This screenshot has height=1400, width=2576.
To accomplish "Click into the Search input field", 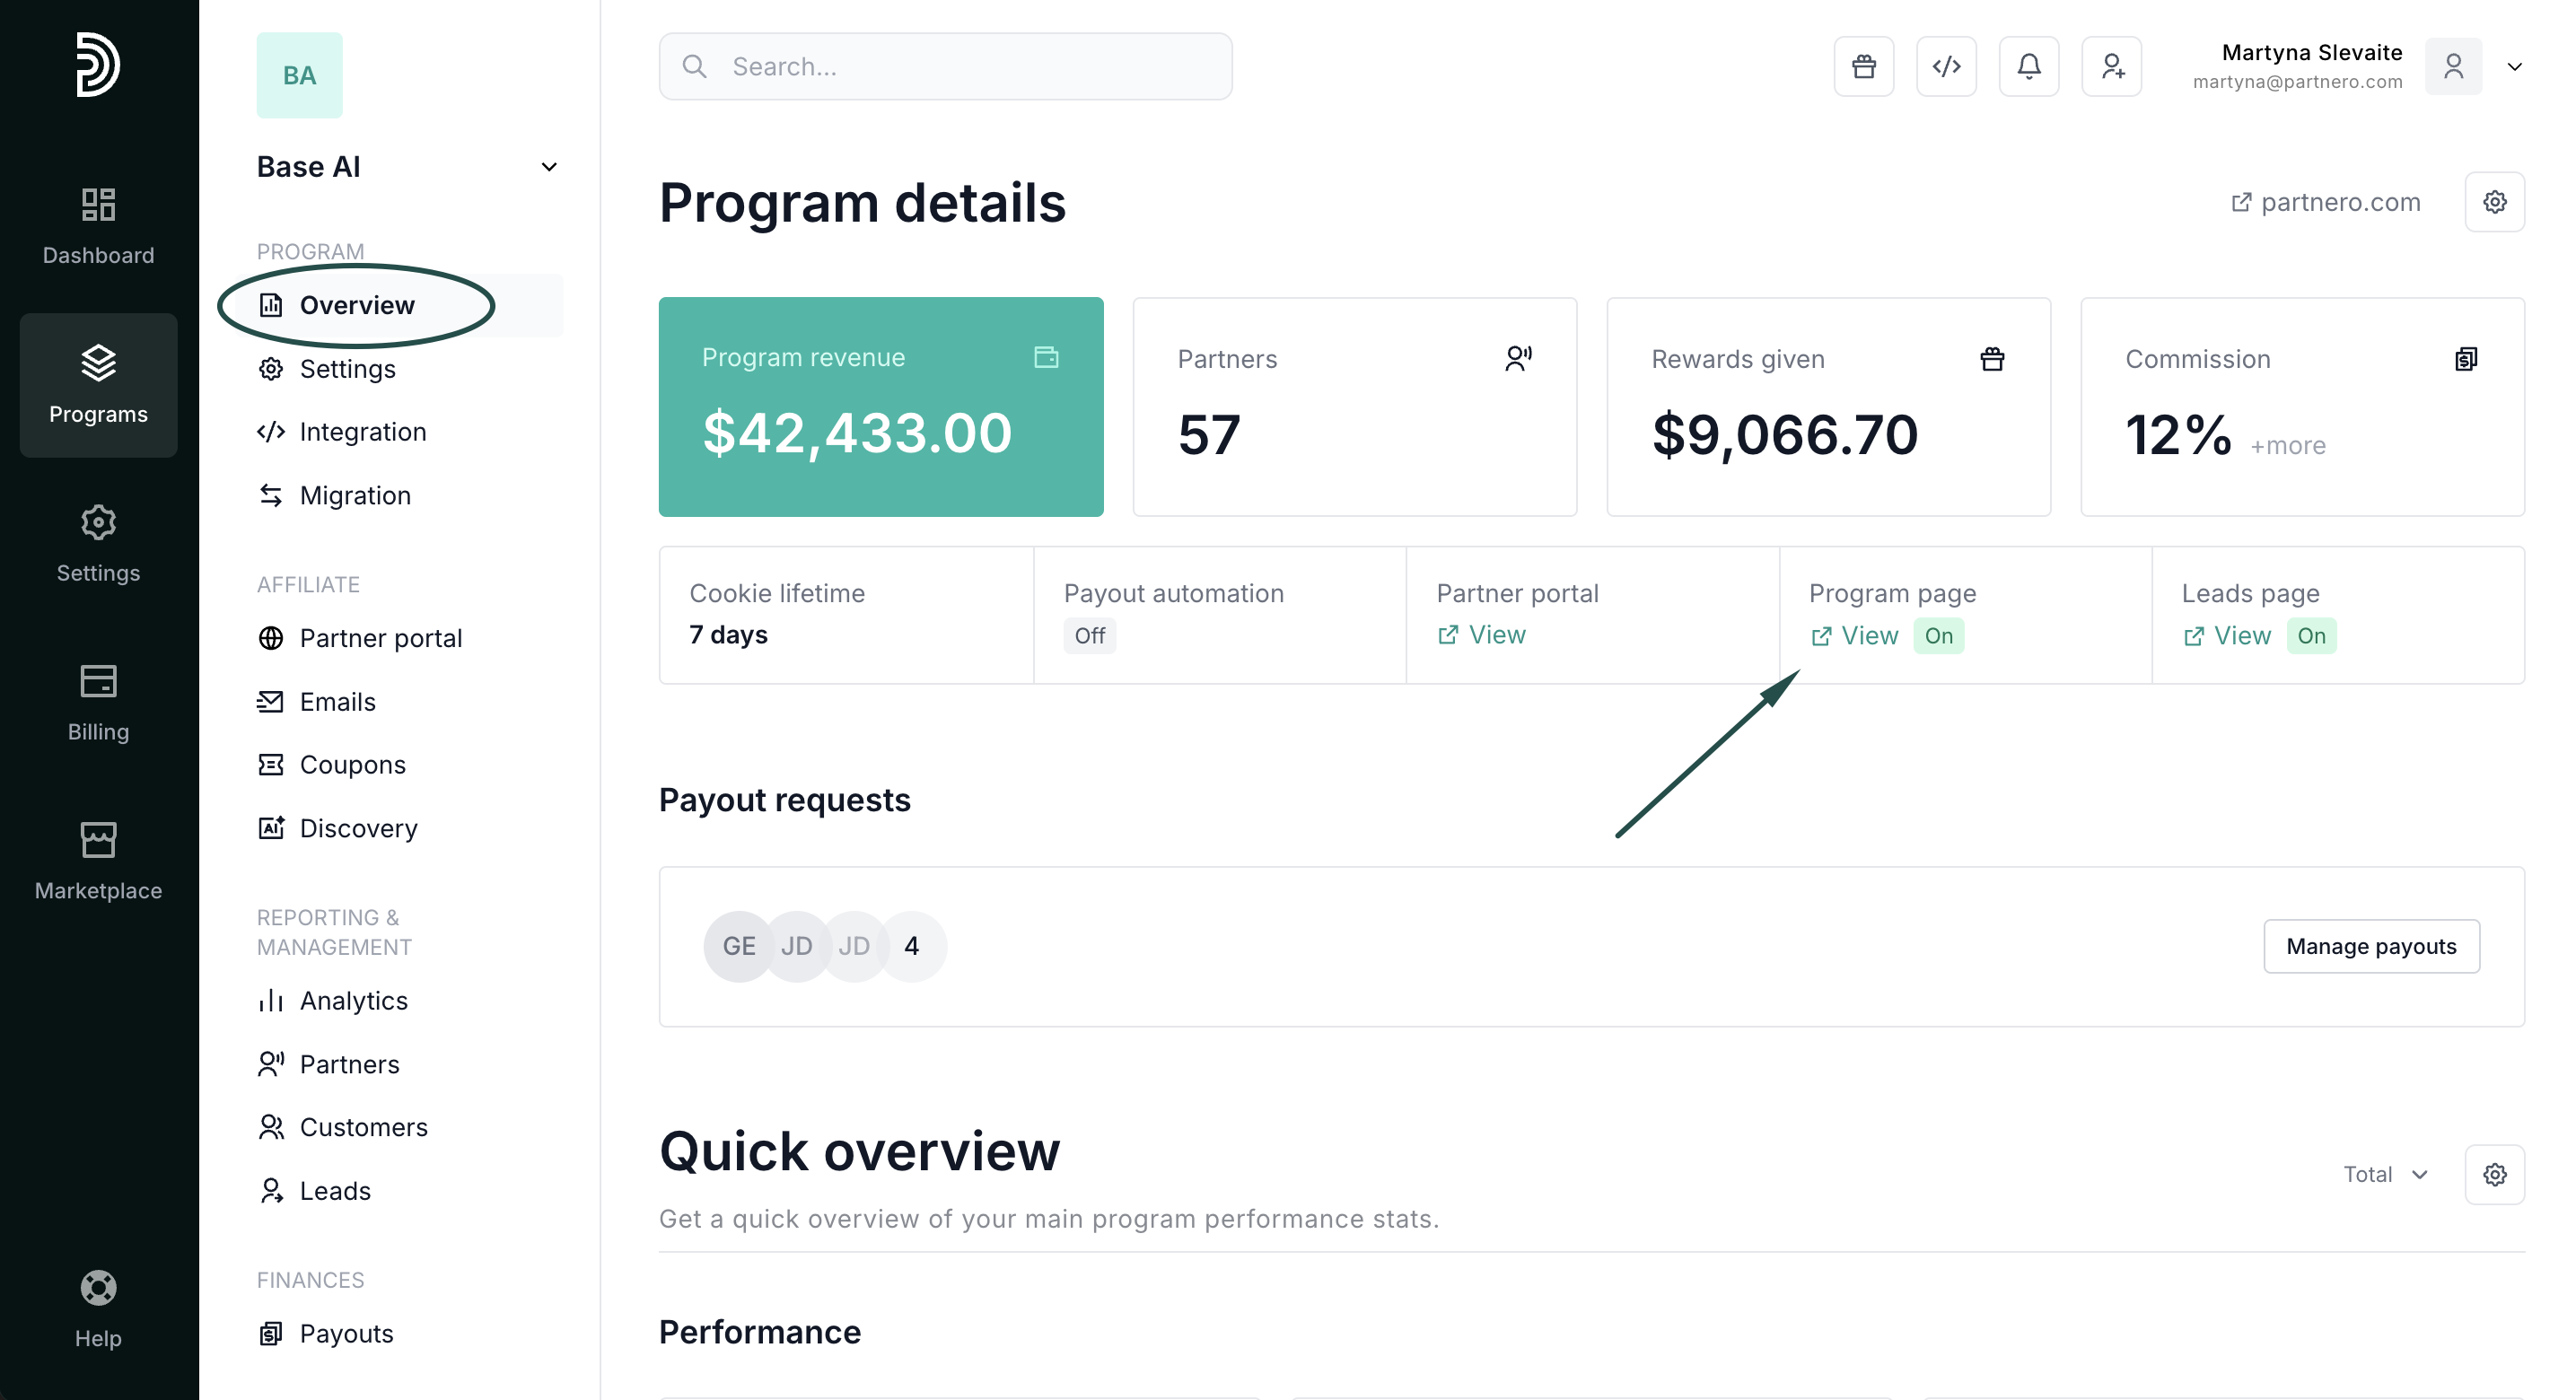I will pos(945,66).
